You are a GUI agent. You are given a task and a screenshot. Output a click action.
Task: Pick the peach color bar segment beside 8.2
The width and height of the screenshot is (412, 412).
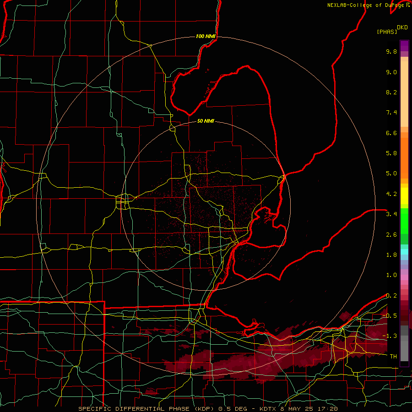404,94
